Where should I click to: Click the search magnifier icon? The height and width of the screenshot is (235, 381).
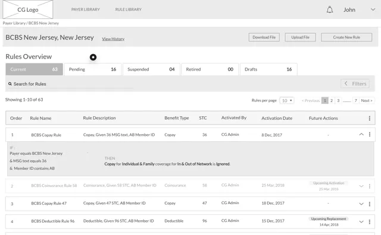coord(10,84)
